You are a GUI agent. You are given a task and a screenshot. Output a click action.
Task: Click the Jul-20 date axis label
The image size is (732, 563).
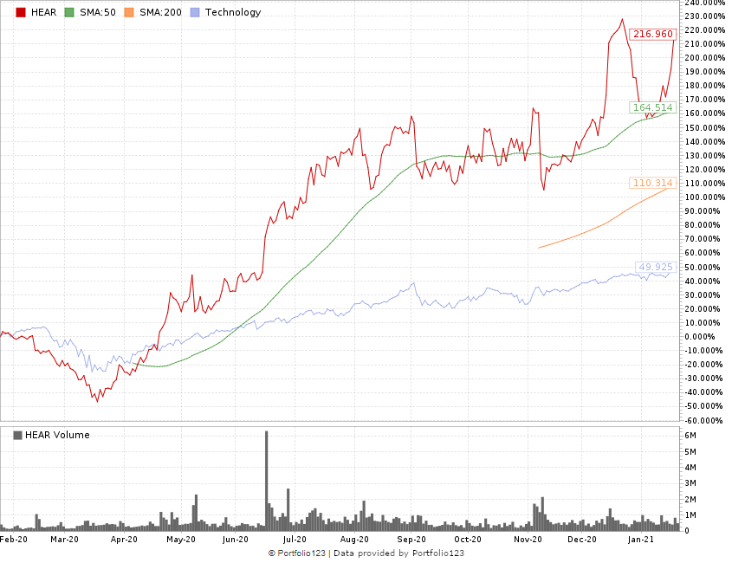tap(295, 540)
